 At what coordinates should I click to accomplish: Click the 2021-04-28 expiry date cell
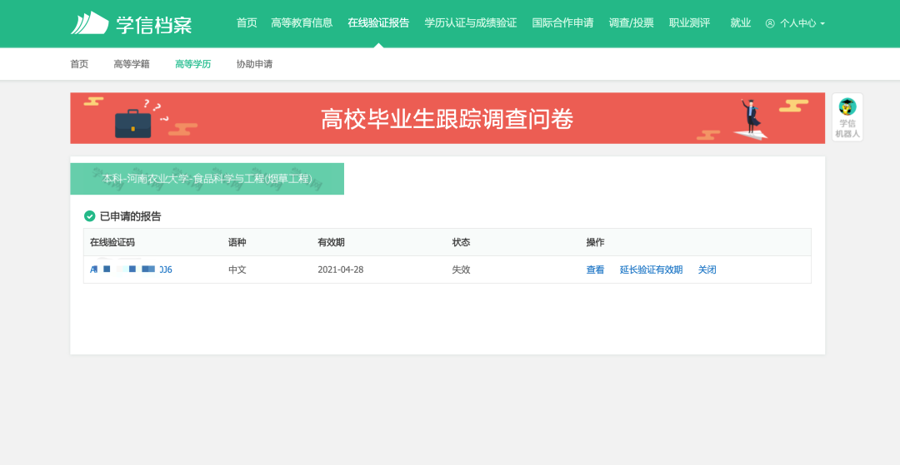[x=341, y=270]
